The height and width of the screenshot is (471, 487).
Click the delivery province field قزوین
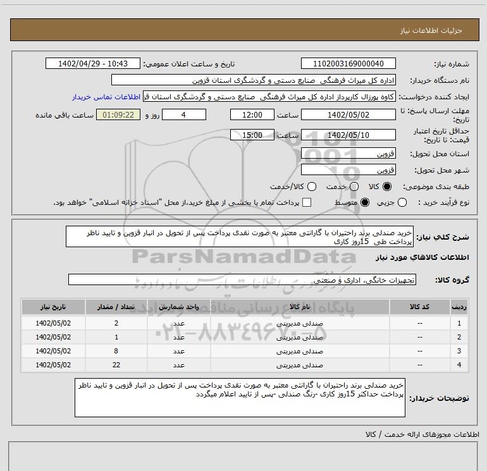[348, 154]
